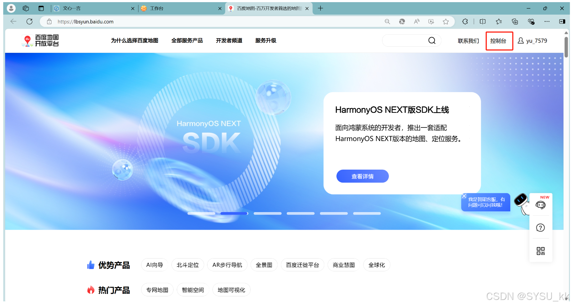
Task: Open 为什么选择百度地图 menu
Action: pos(135,41)
